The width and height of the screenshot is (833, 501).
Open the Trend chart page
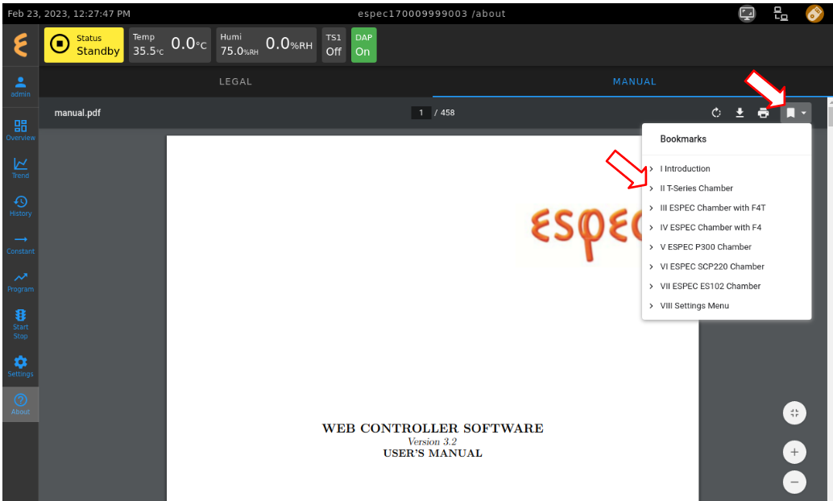[20, 168]
